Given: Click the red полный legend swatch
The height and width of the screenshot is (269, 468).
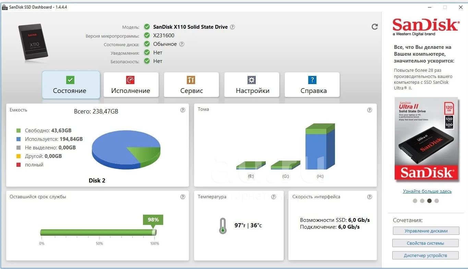Looking at the screenshot, I should (19, 165).
